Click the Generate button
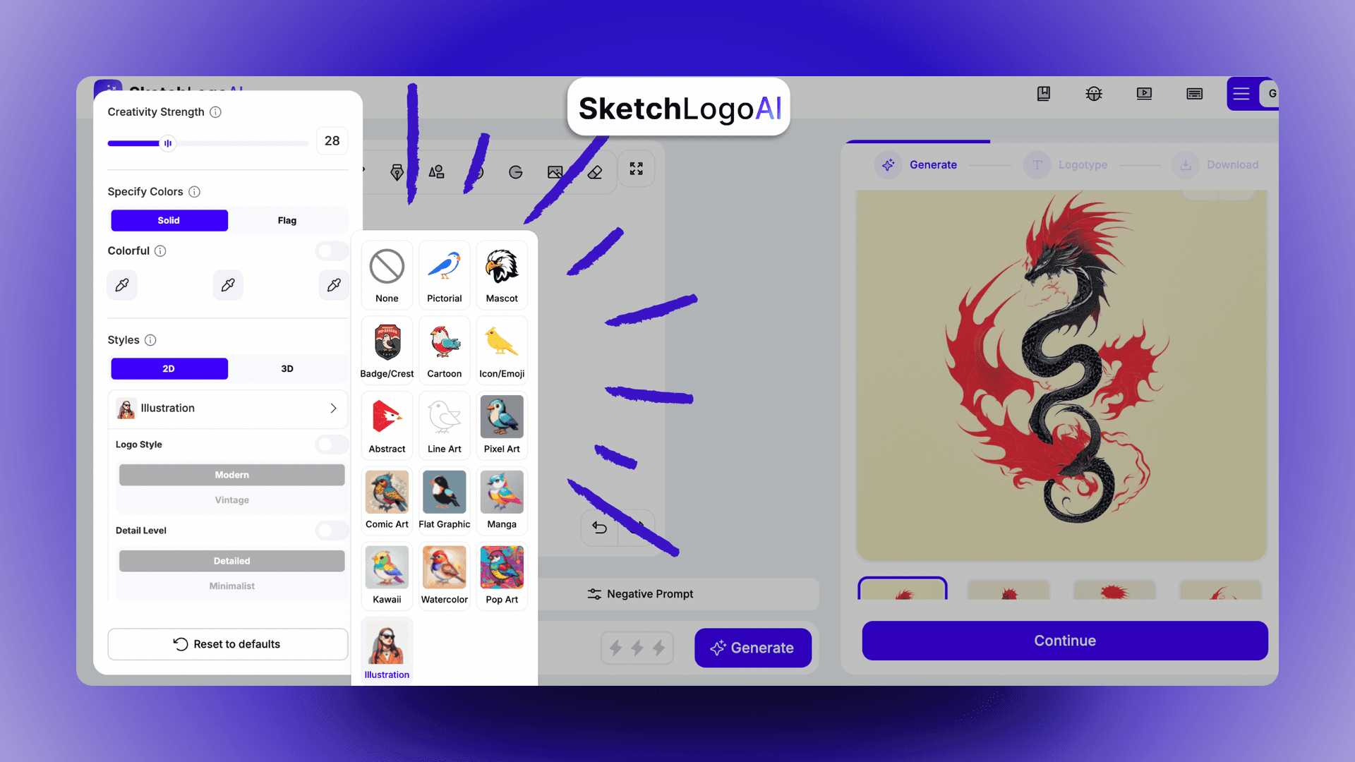Image resolution: width=1355 pixels, height=762 pixels. [752, 646]
